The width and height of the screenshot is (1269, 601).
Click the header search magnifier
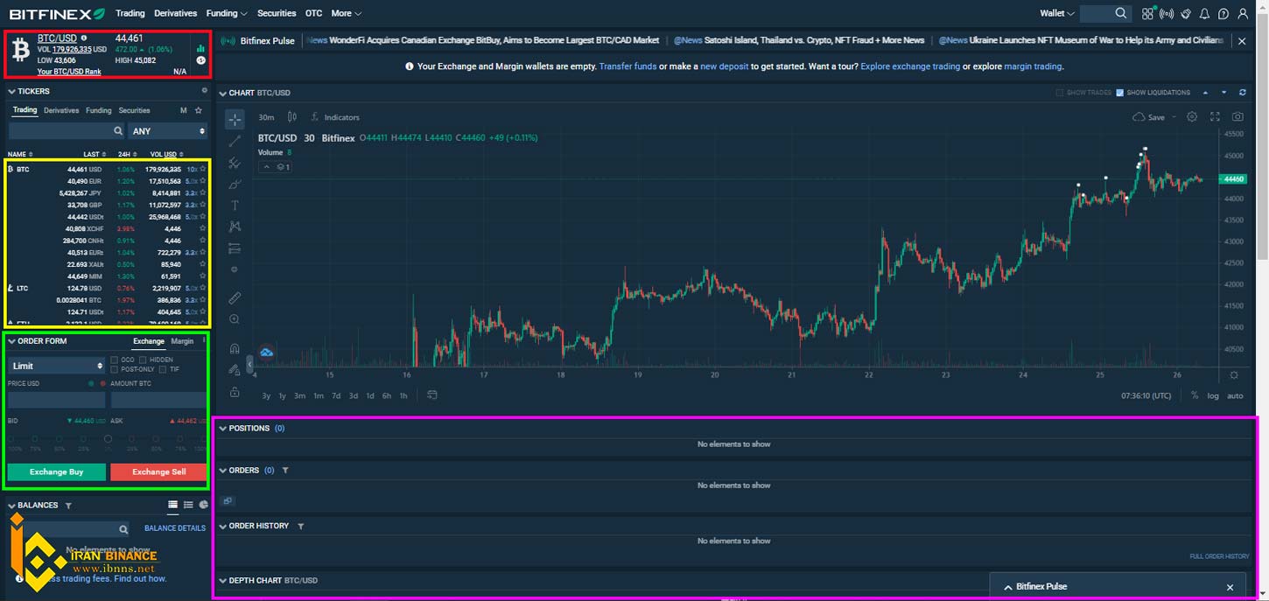(x=1121, y=13)
